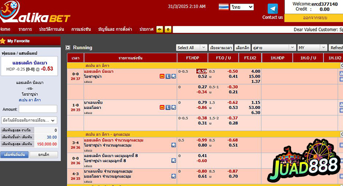The width and height of the screenshot is (343, 186).
Task: Click the Amount input field
Action: pyautogui.click(x=38, y=109)
